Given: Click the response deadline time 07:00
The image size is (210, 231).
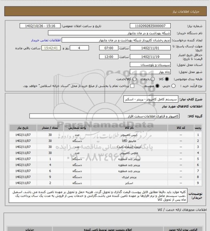Looking at the screenshot, I should (x=109, y=48).
